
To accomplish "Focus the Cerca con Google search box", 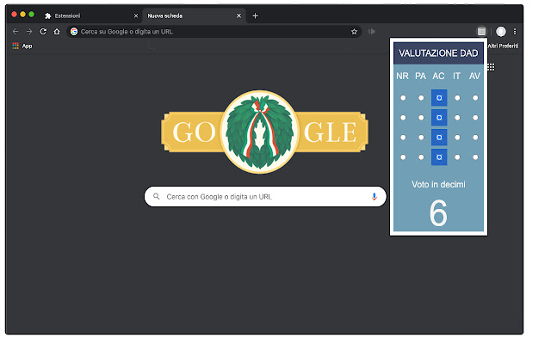I will (265, 197).
